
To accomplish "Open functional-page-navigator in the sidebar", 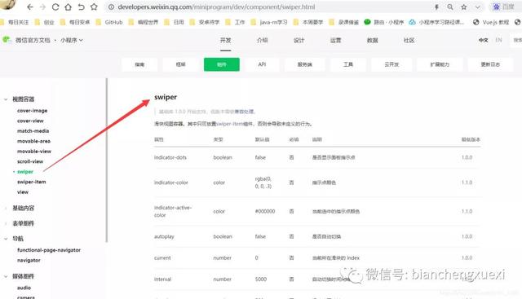I will (x=49, y=250).
